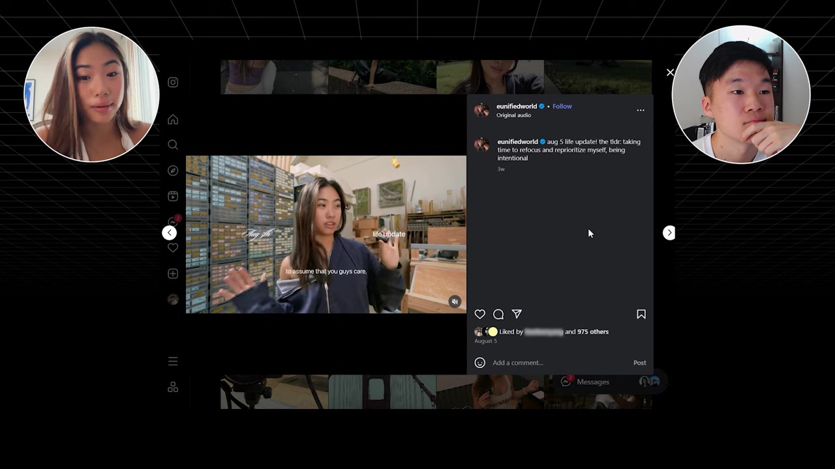Unmute the video with speaker icon
835x469 pixels.
455,302
